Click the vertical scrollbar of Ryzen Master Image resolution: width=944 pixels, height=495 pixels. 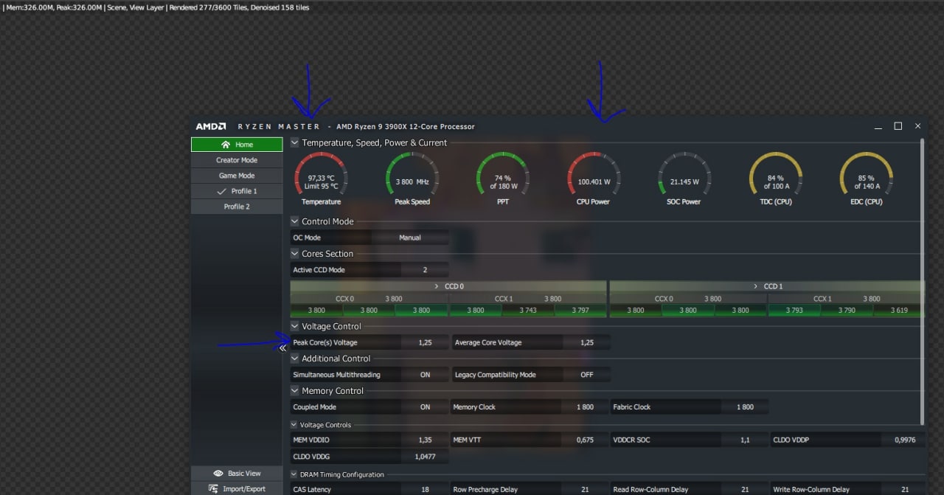pos(923,282)
